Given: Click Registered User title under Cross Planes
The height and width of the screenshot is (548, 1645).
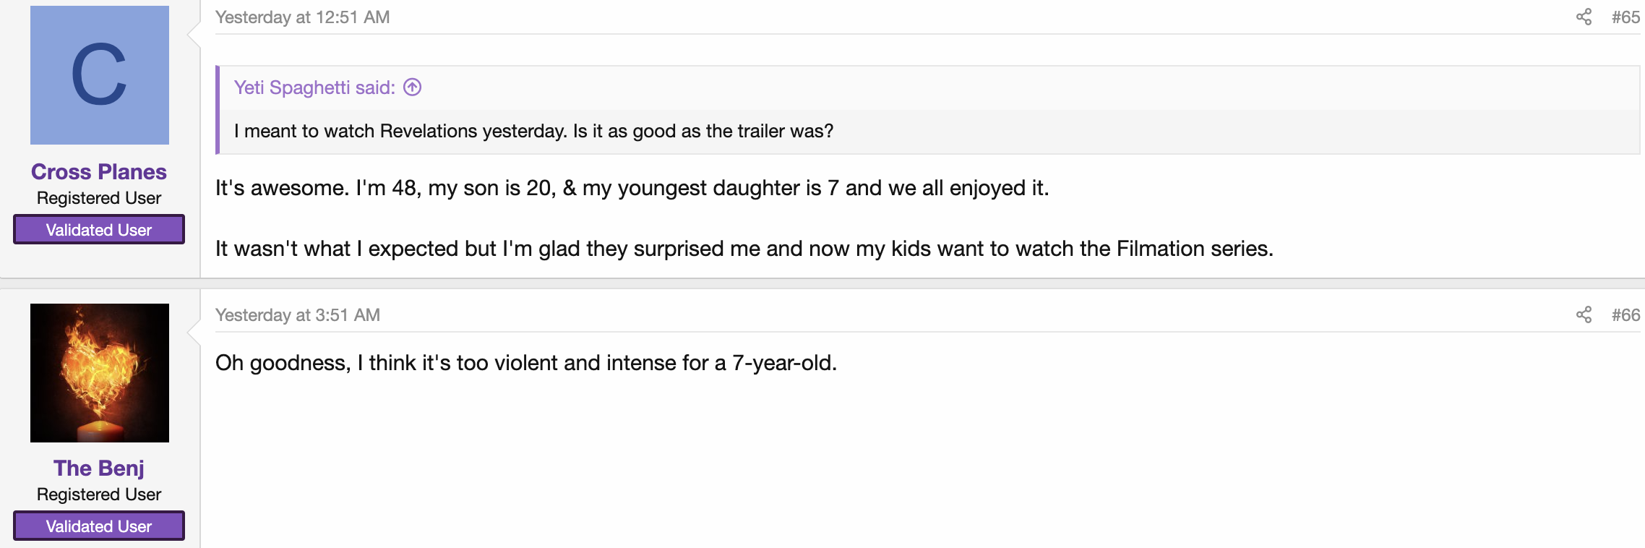Looking at the screenshot, I should (99, 198).
